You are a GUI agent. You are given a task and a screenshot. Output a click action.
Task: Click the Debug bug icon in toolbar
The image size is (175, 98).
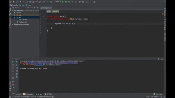66,2
